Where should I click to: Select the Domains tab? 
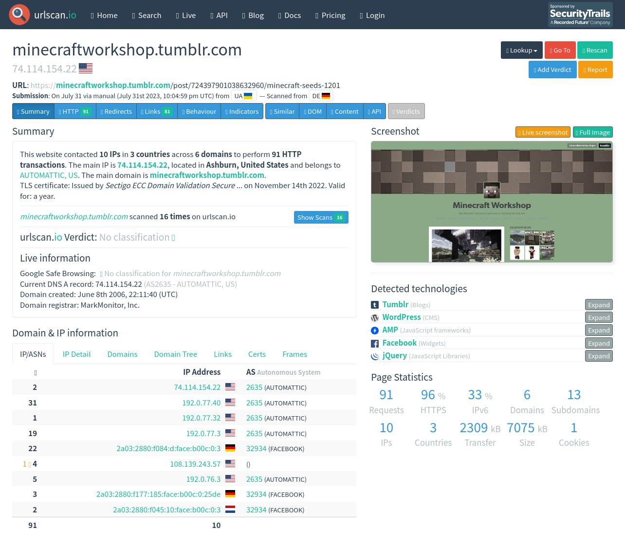(122, 354)
